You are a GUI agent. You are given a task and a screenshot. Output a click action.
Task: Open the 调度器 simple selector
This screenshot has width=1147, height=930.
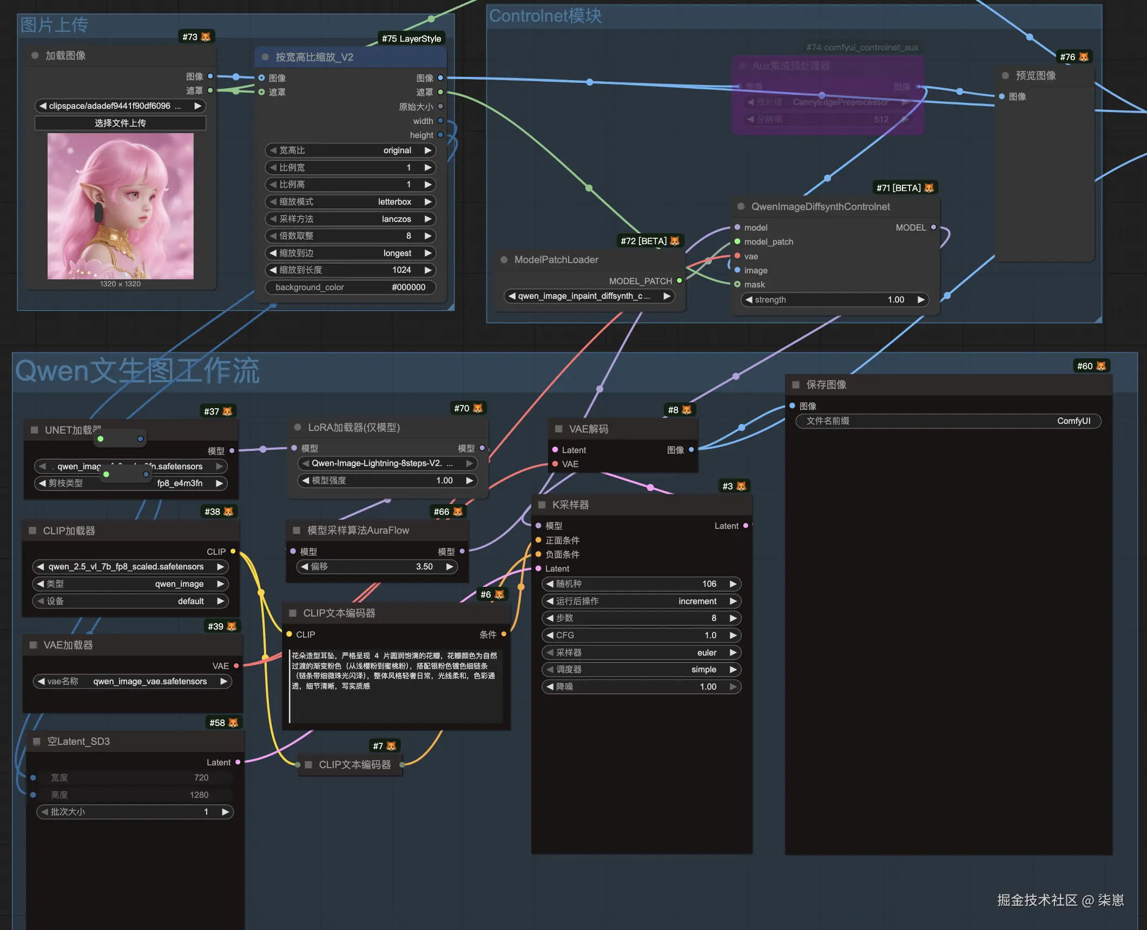point(641,670)
